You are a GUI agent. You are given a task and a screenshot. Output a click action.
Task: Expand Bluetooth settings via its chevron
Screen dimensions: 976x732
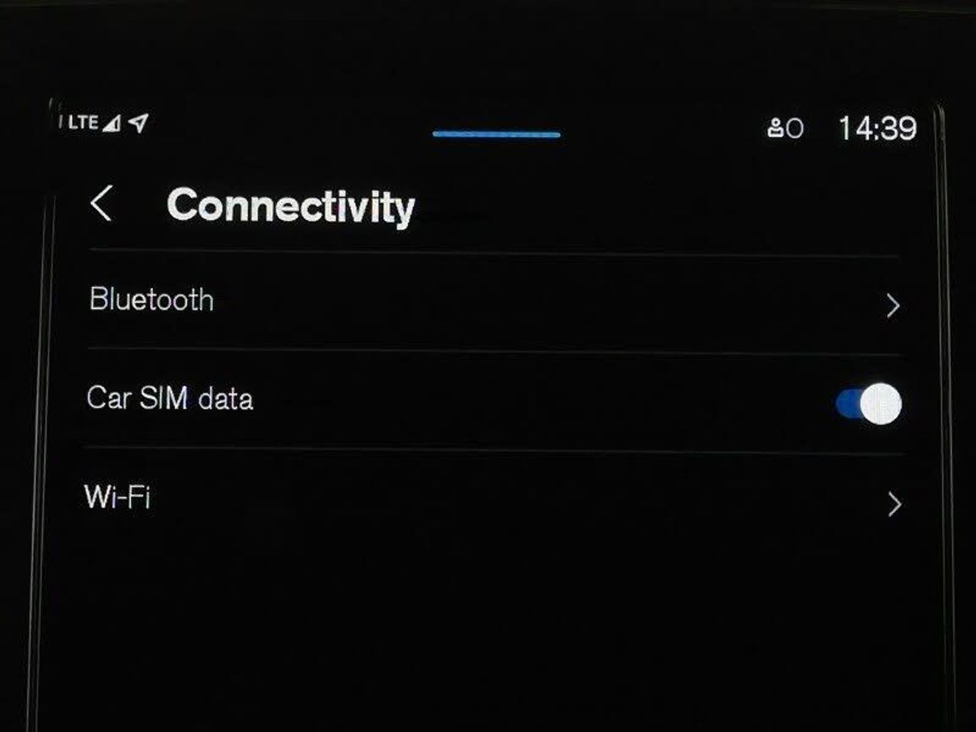pos(893,306)
